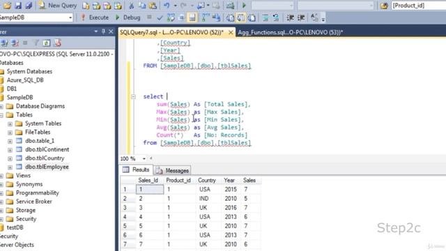The width and height of the screenshot is (446, 251).
Task: Select the Programmability folder
Action: pyautogui.click(x=37, y=192)
